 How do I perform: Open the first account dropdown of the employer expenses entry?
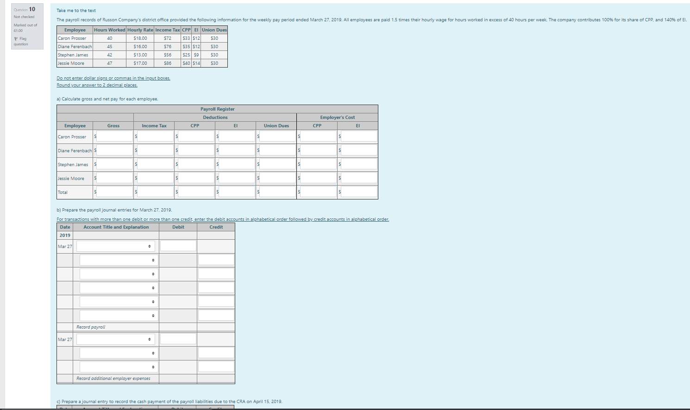[115, 339]
